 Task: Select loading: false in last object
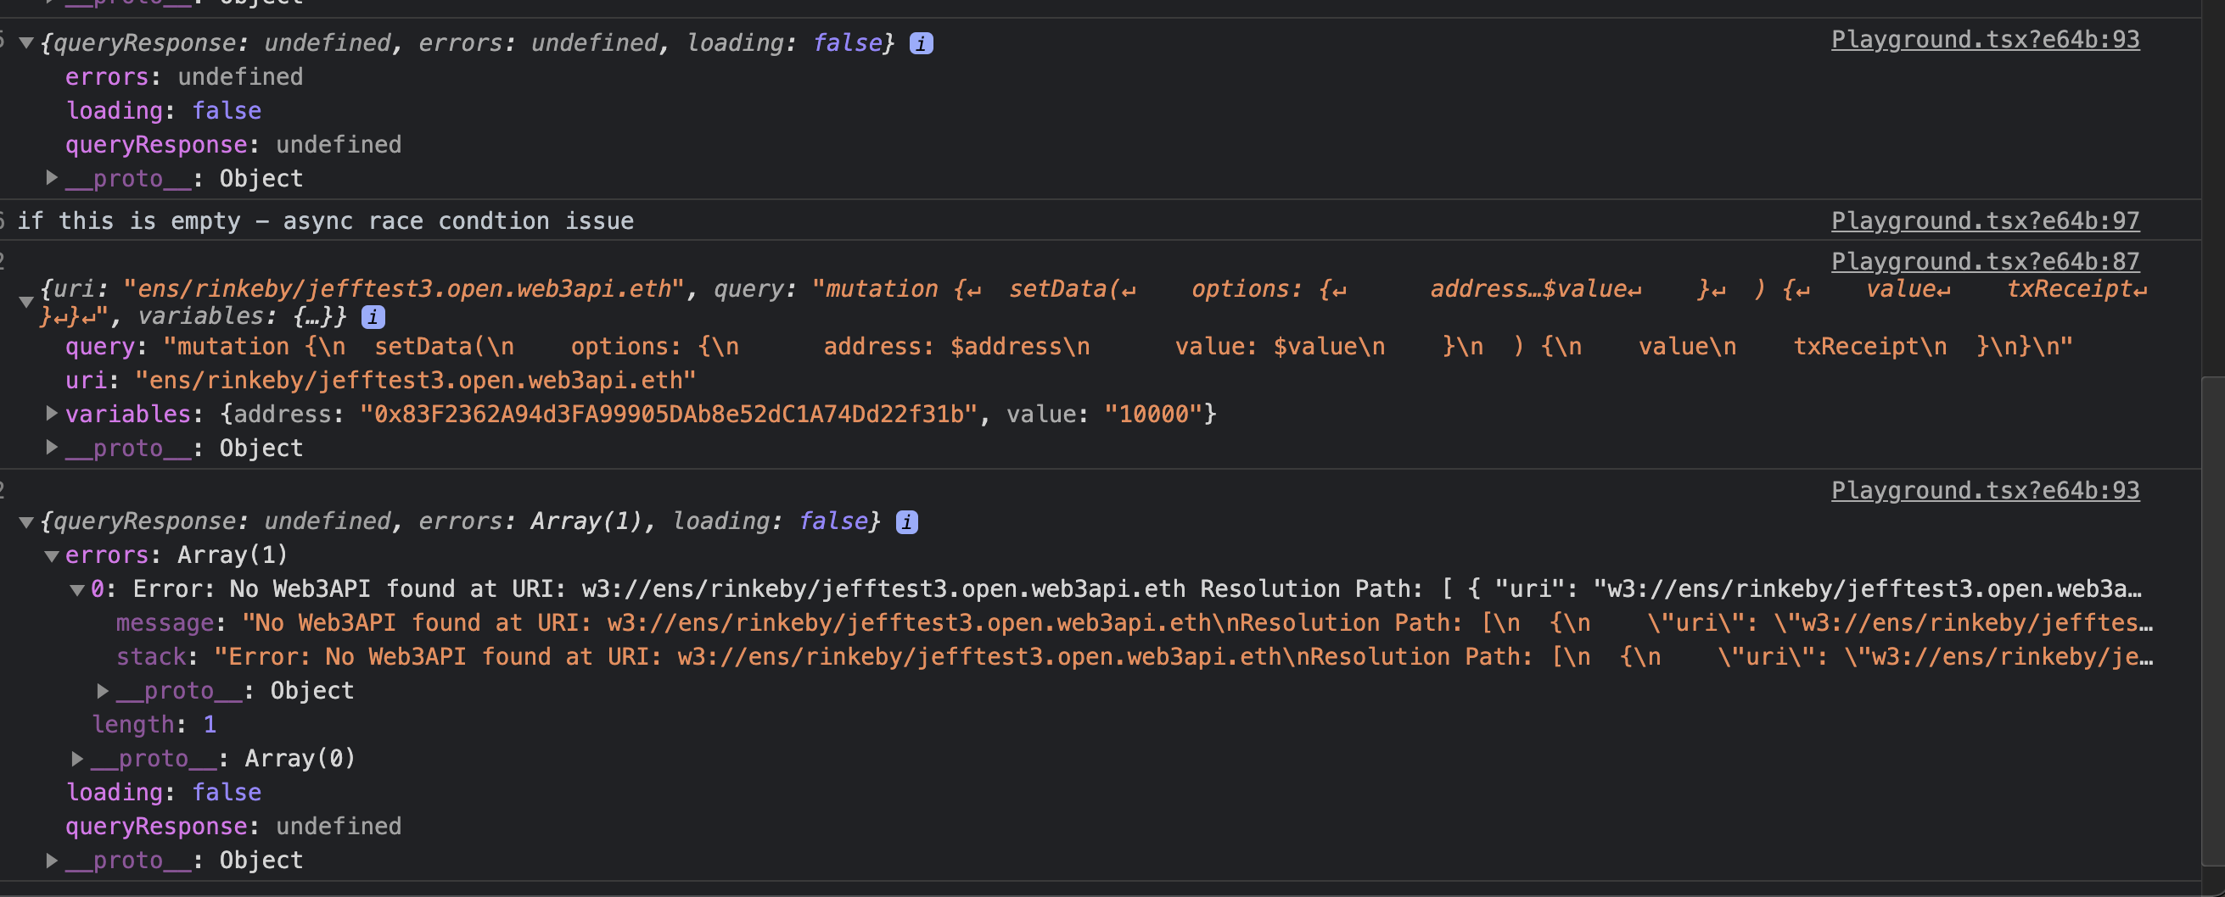click(163, 793)
